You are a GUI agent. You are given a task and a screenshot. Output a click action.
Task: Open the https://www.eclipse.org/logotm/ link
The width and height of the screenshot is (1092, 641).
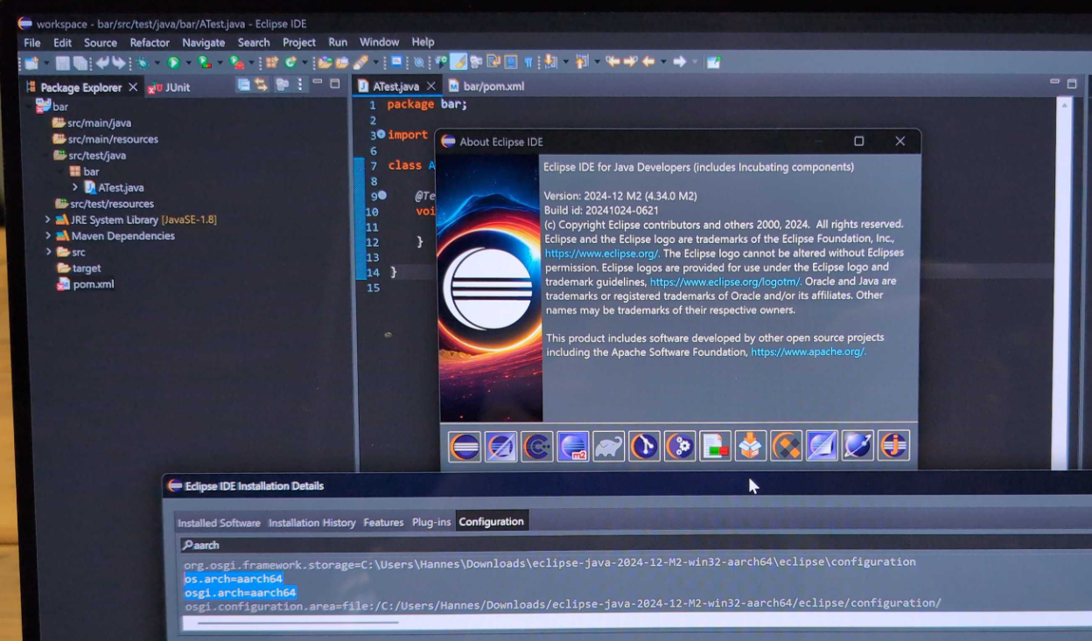tap(724, 282)
